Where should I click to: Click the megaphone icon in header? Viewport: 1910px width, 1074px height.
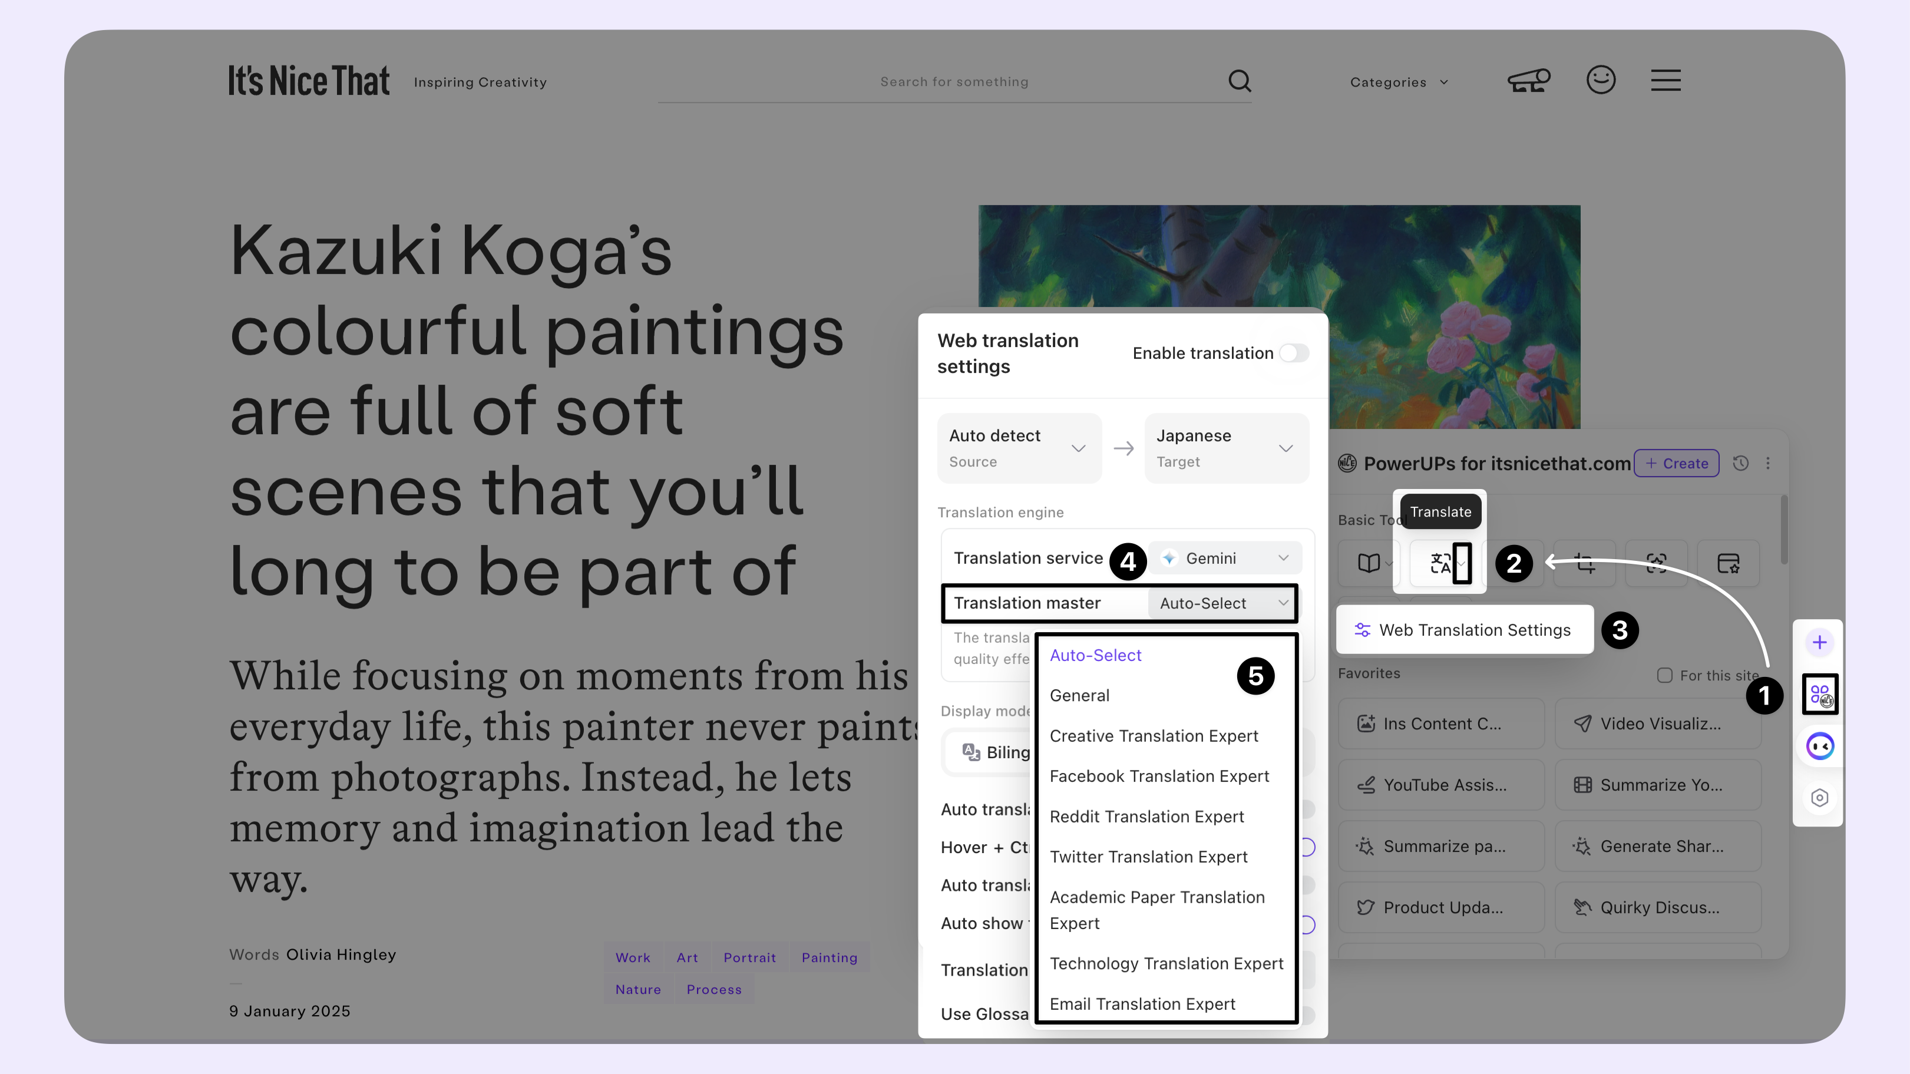coord(1528,80)
